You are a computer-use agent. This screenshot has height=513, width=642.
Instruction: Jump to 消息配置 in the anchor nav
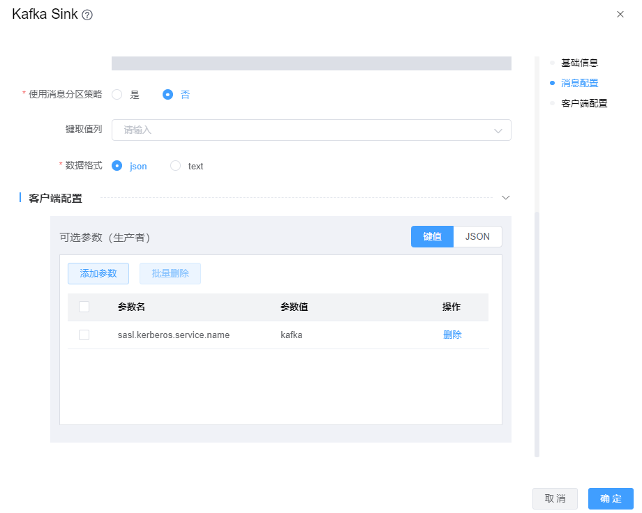pos(579,83)
